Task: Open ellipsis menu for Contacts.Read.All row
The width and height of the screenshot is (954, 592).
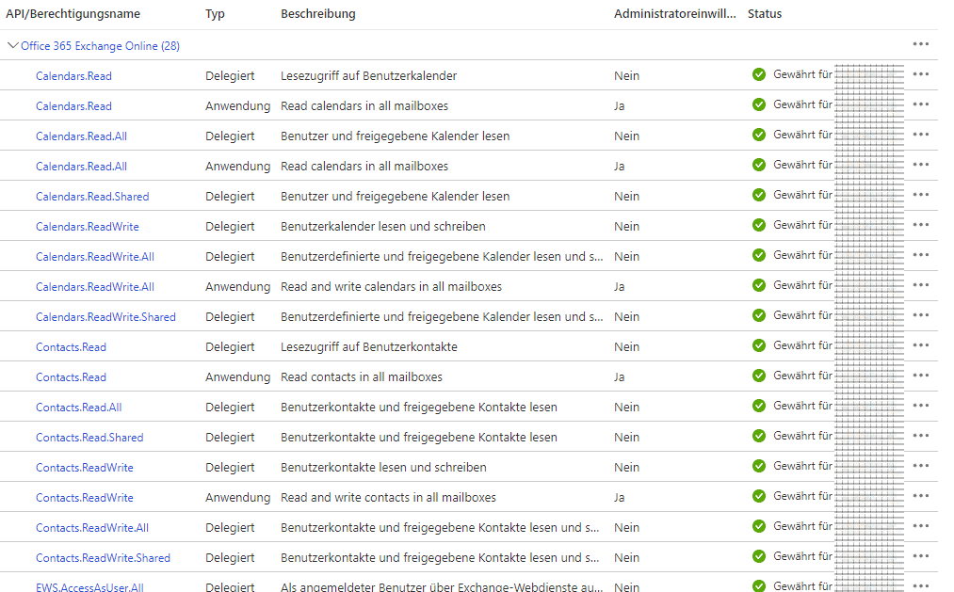Action: (920, 407)
